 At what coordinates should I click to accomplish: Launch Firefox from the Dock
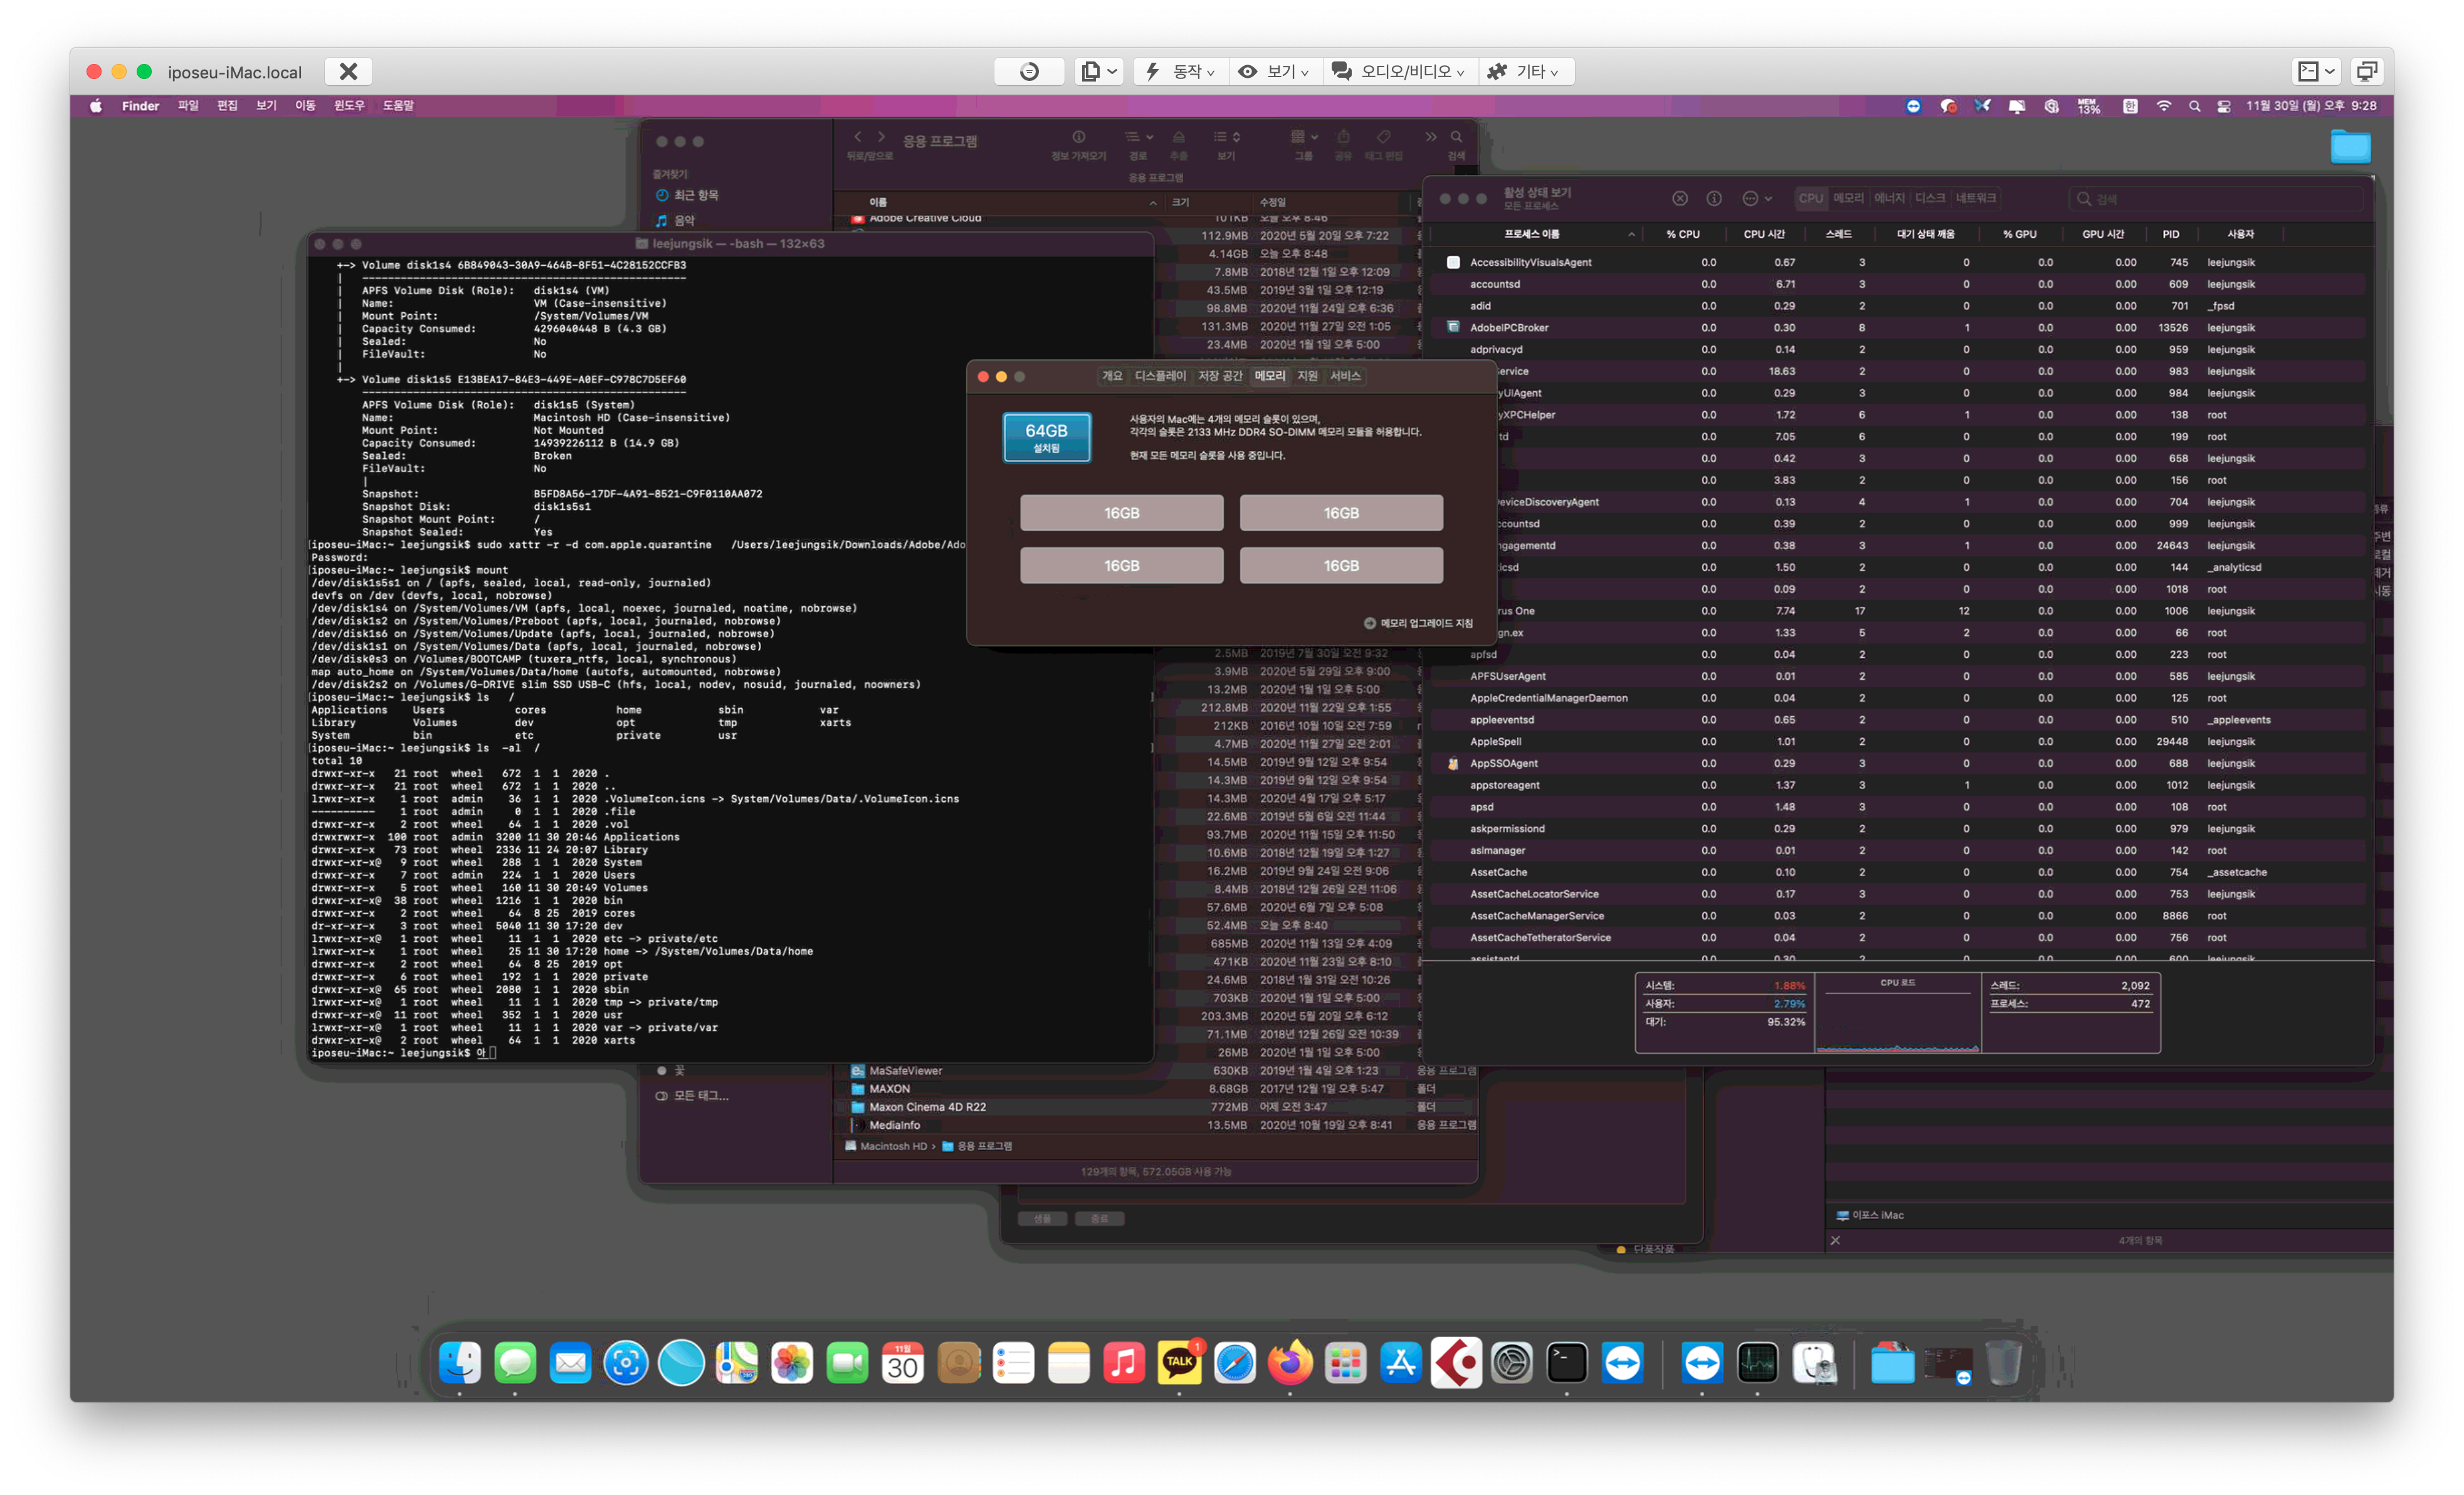1290,1362
